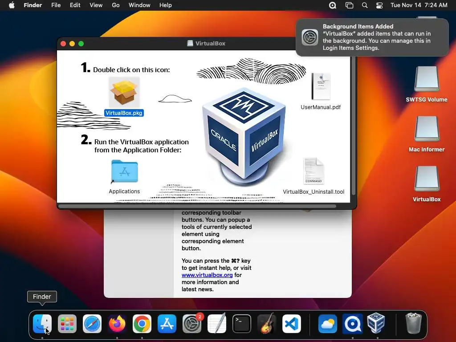Launch Safari from the Dock
This screenshot has width=456, height=342.
click(92, 324)
